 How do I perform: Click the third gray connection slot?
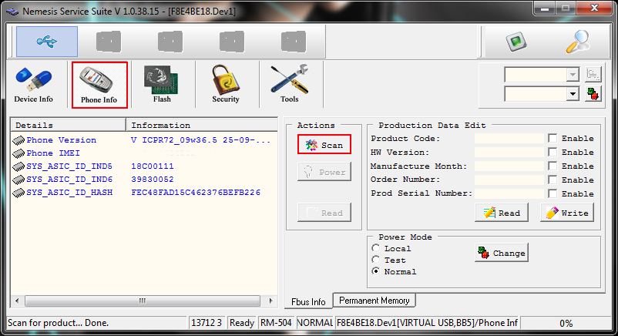tap(170, 42)
